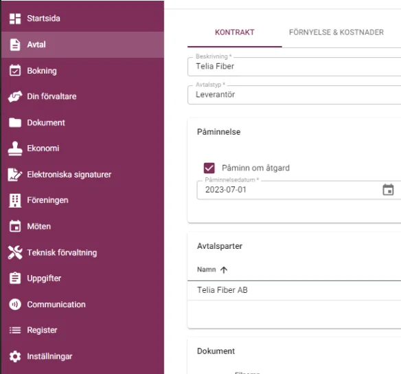Open the Inställningar gear icon
The width and height of the screenshot is (401, 374).
pyautogui.click(x=15, y=356)
